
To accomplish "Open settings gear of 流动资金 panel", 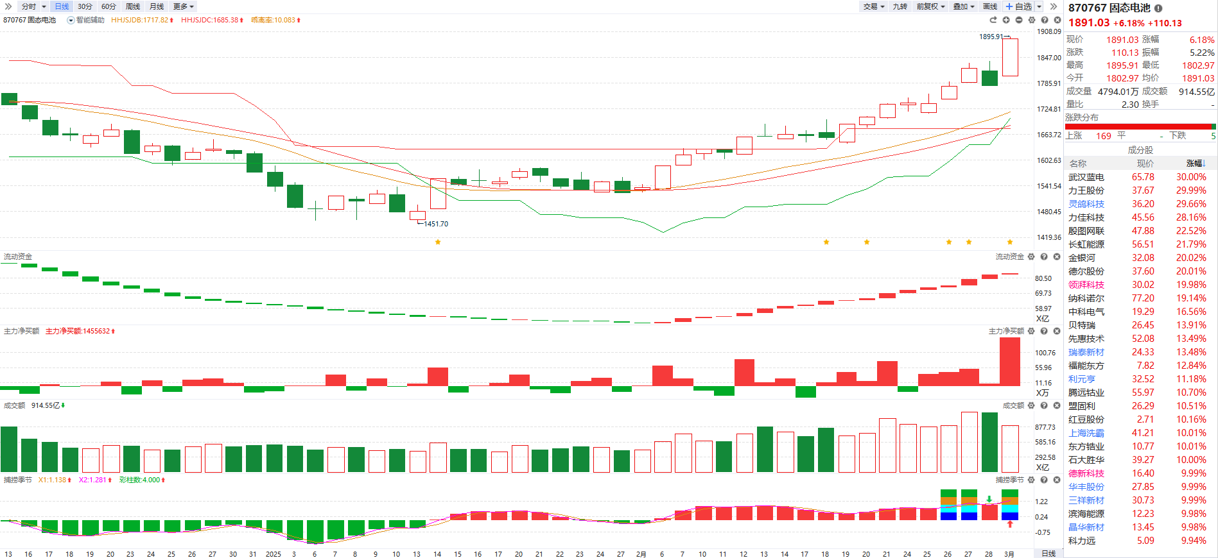I will click(x=1031, y=257).
